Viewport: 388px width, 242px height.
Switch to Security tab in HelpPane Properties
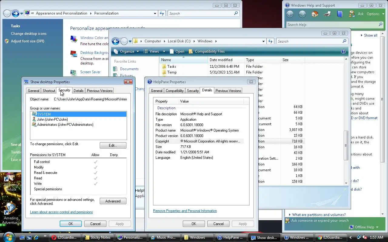coord(193,91)
